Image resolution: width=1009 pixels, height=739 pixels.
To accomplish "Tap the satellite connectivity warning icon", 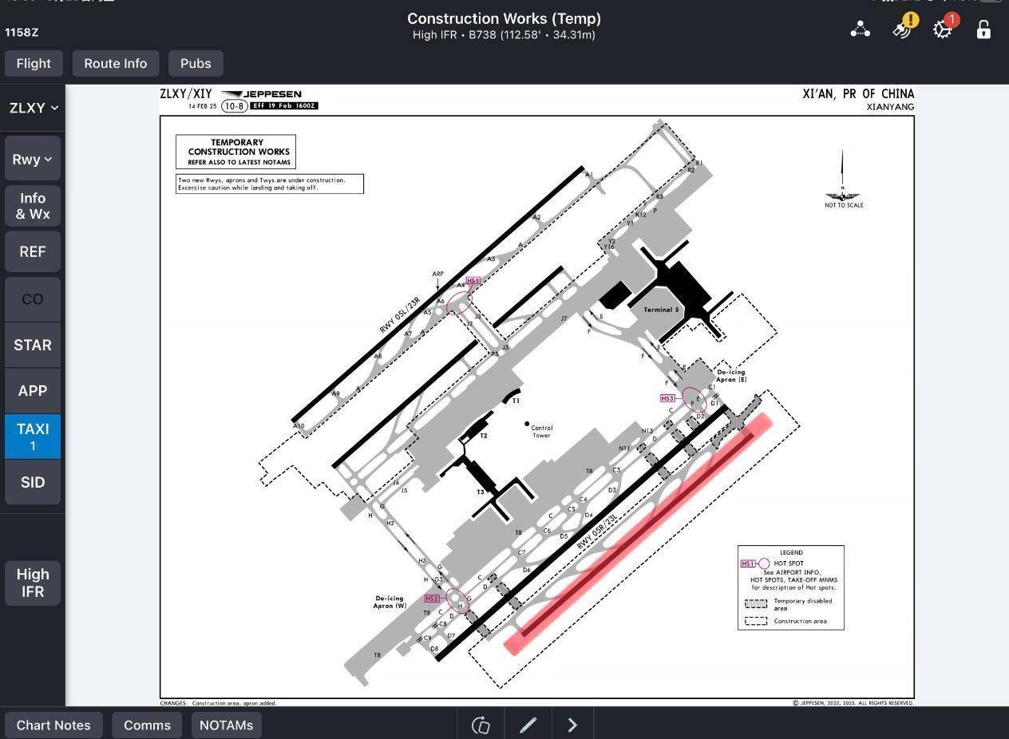I will click(x=903, y=29).
